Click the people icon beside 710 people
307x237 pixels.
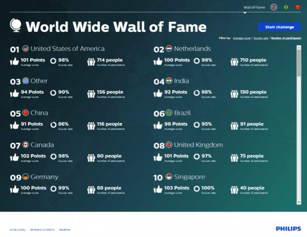coord(234,62)
